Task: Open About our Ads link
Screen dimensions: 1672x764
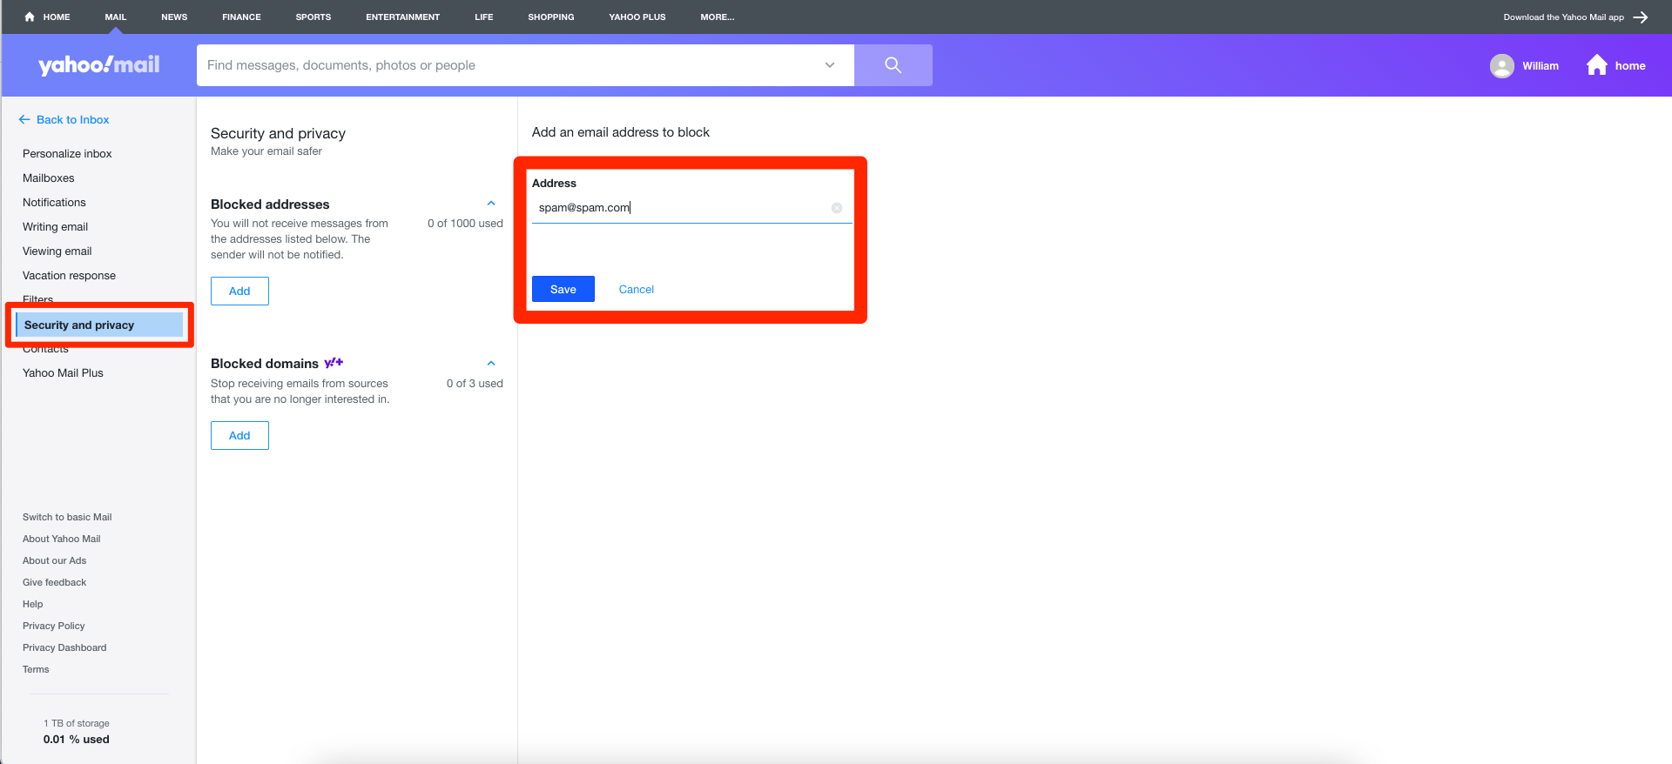Action: pos(54,560)
